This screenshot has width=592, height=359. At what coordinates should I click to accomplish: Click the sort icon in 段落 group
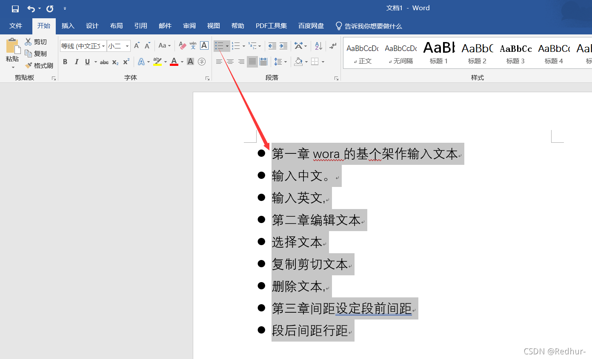pos(318,45)
